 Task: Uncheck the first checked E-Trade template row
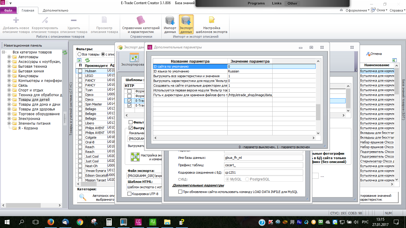[x=129, y=101]
